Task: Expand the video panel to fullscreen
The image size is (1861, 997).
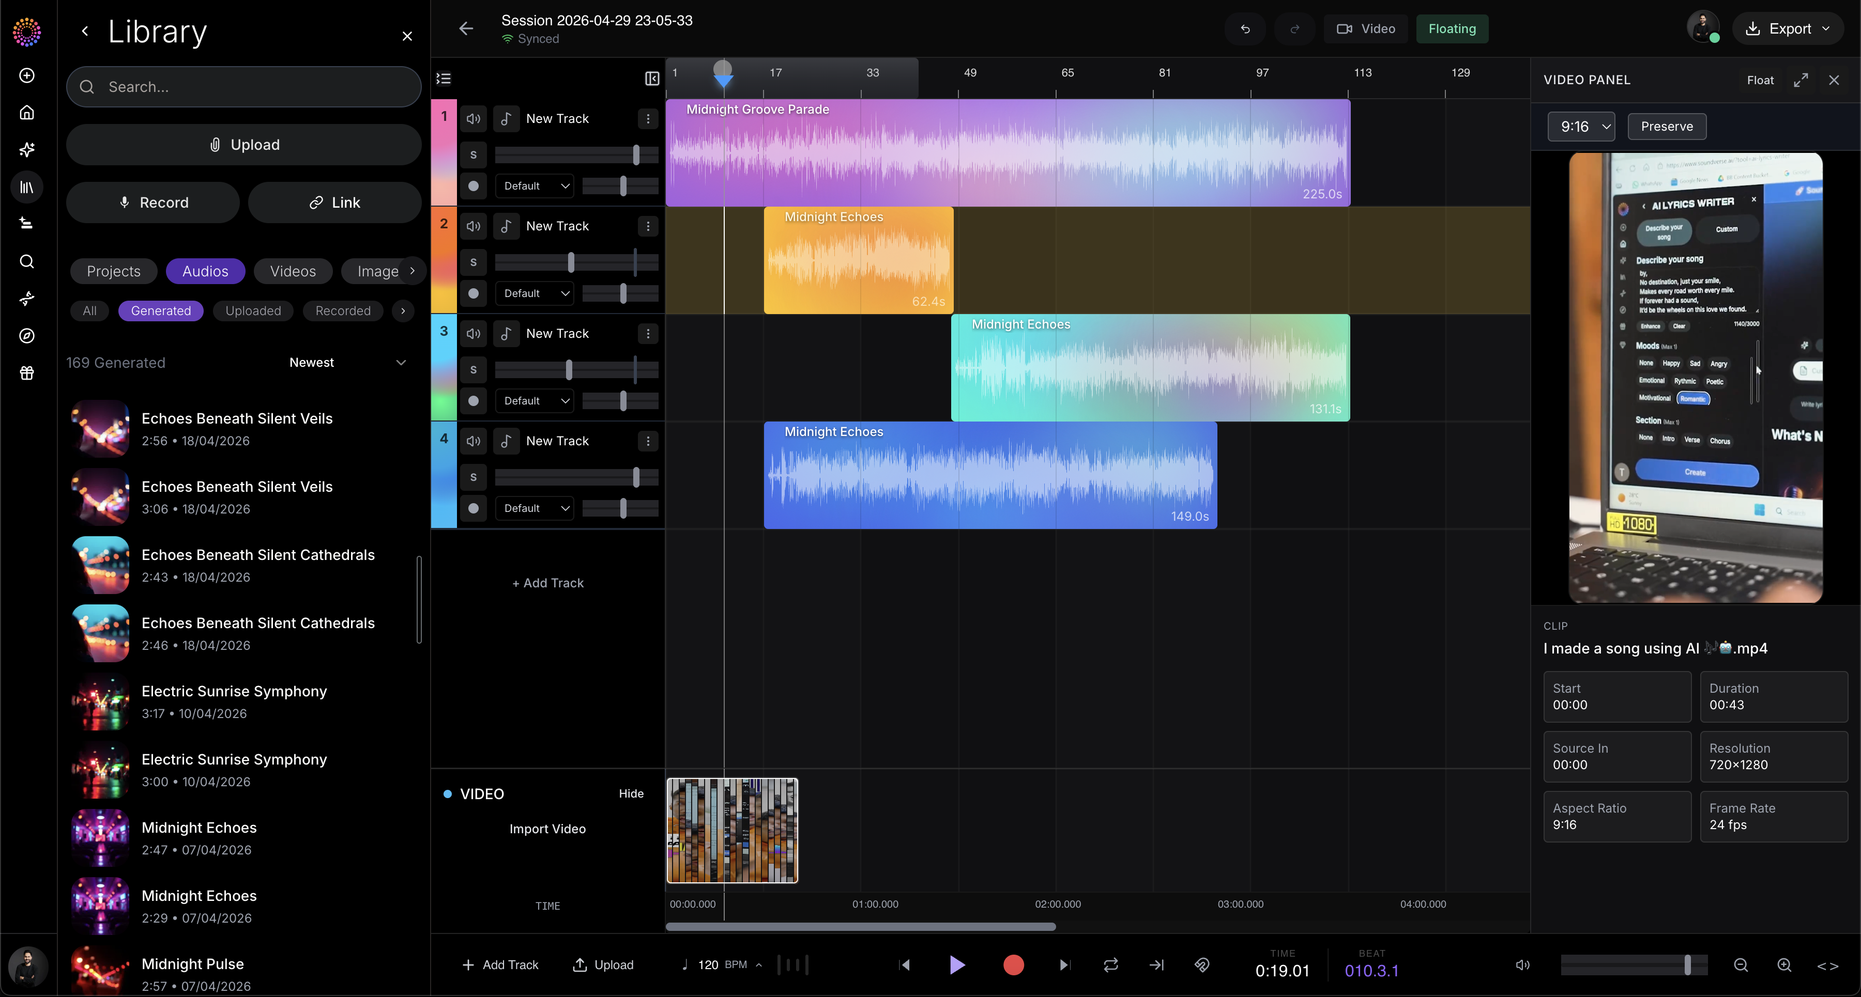Action: click(x=1801, y=80)
